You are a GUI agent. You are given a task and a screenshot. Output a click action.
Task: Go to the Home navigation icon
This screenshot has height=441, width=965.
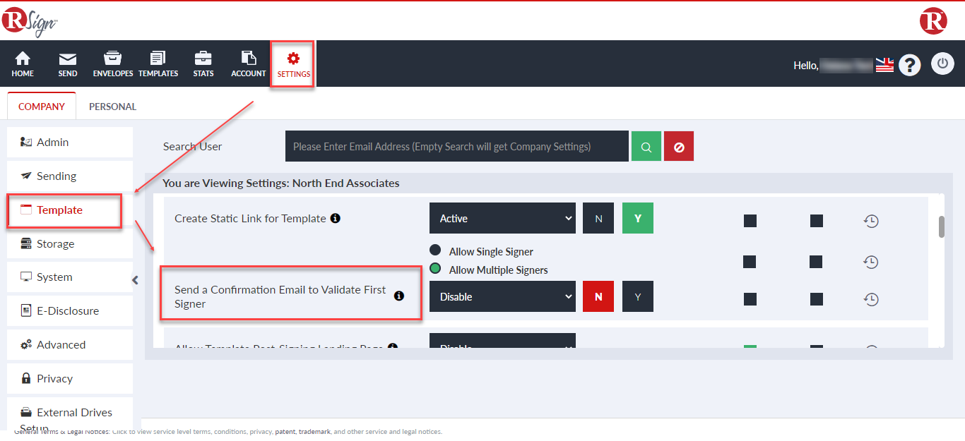23,64
